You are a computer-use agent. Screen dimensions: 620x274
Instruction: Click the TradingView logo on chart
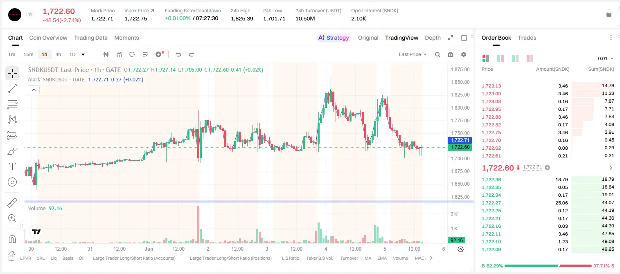[x=36, y=231]
